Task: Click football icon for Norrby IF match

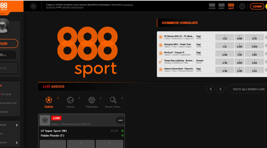Action: click(161, 53)
